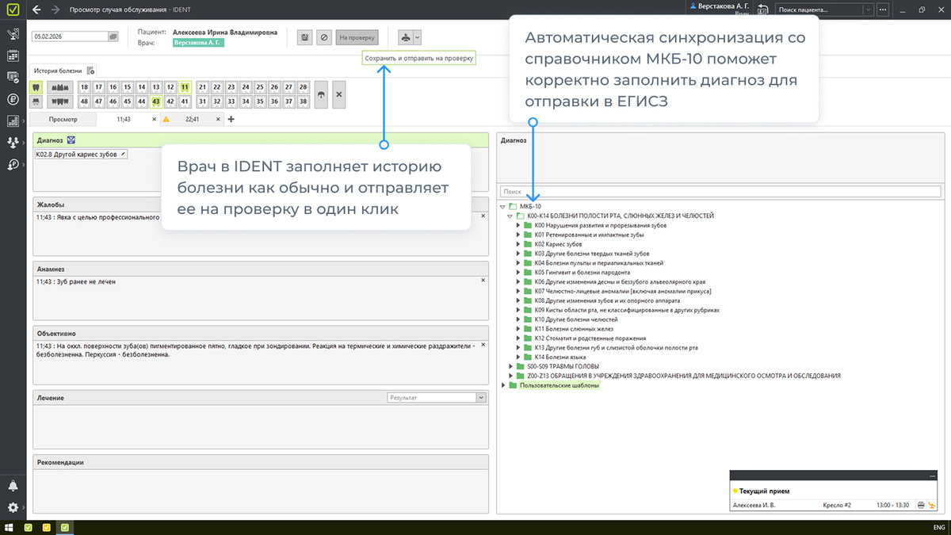Switch to the 22;41 tab
The height and width of the screenshot is (535, 951).
192,120
